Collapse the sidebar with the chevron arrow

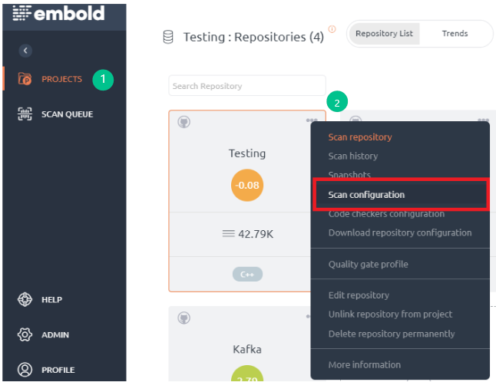click(25, 51)
